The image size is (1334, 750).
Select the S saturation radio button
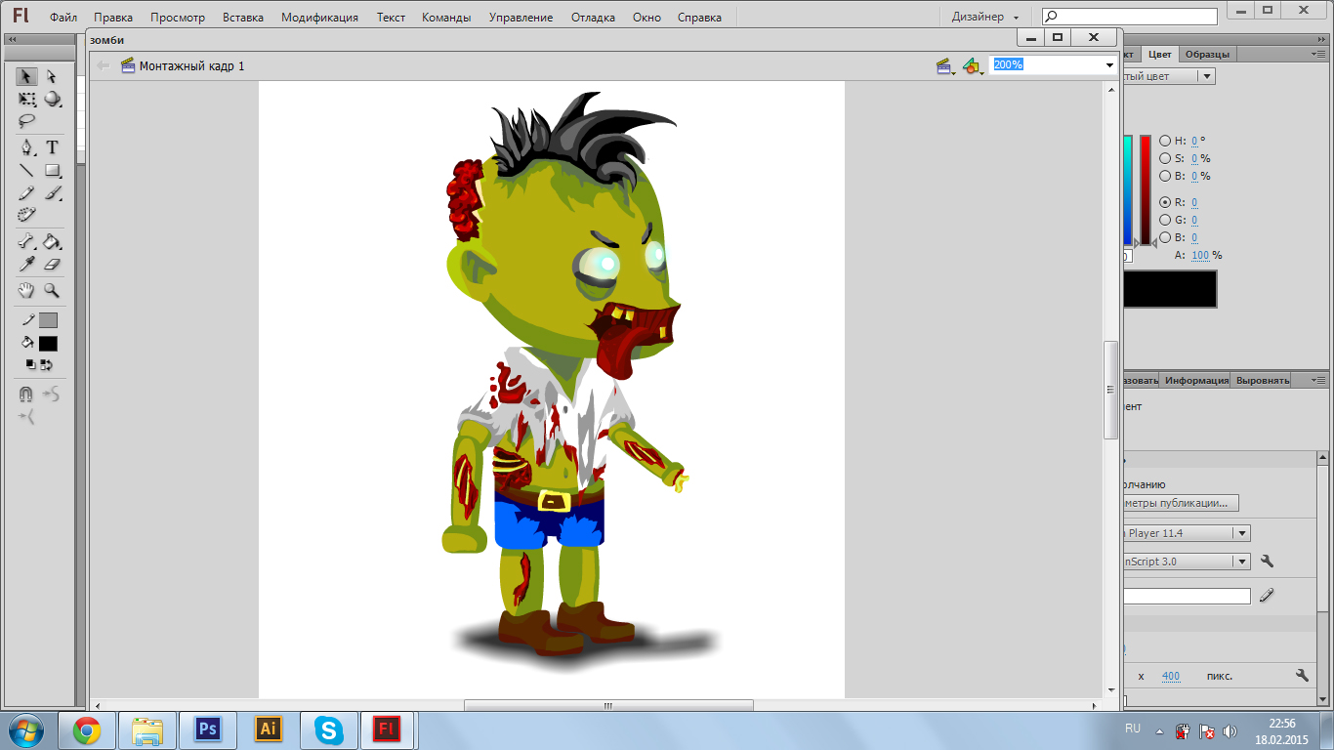pyautogui.click(x=1165, y=158)
